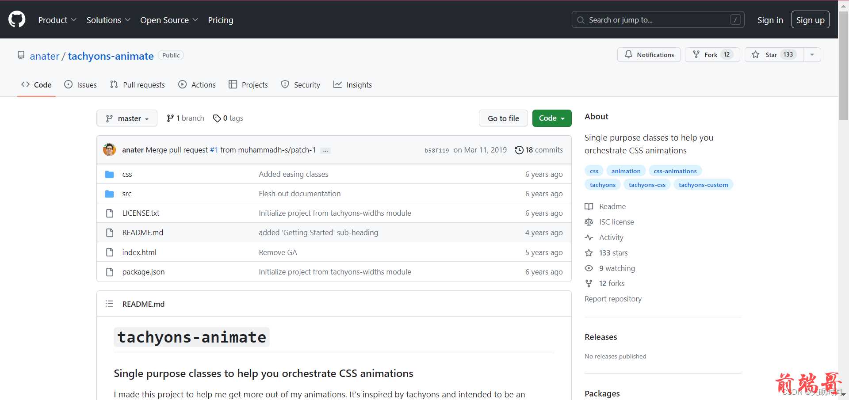Open the Code tab
Image resolution: width=849 pixels, height=400 pixels.
(36, 84)
